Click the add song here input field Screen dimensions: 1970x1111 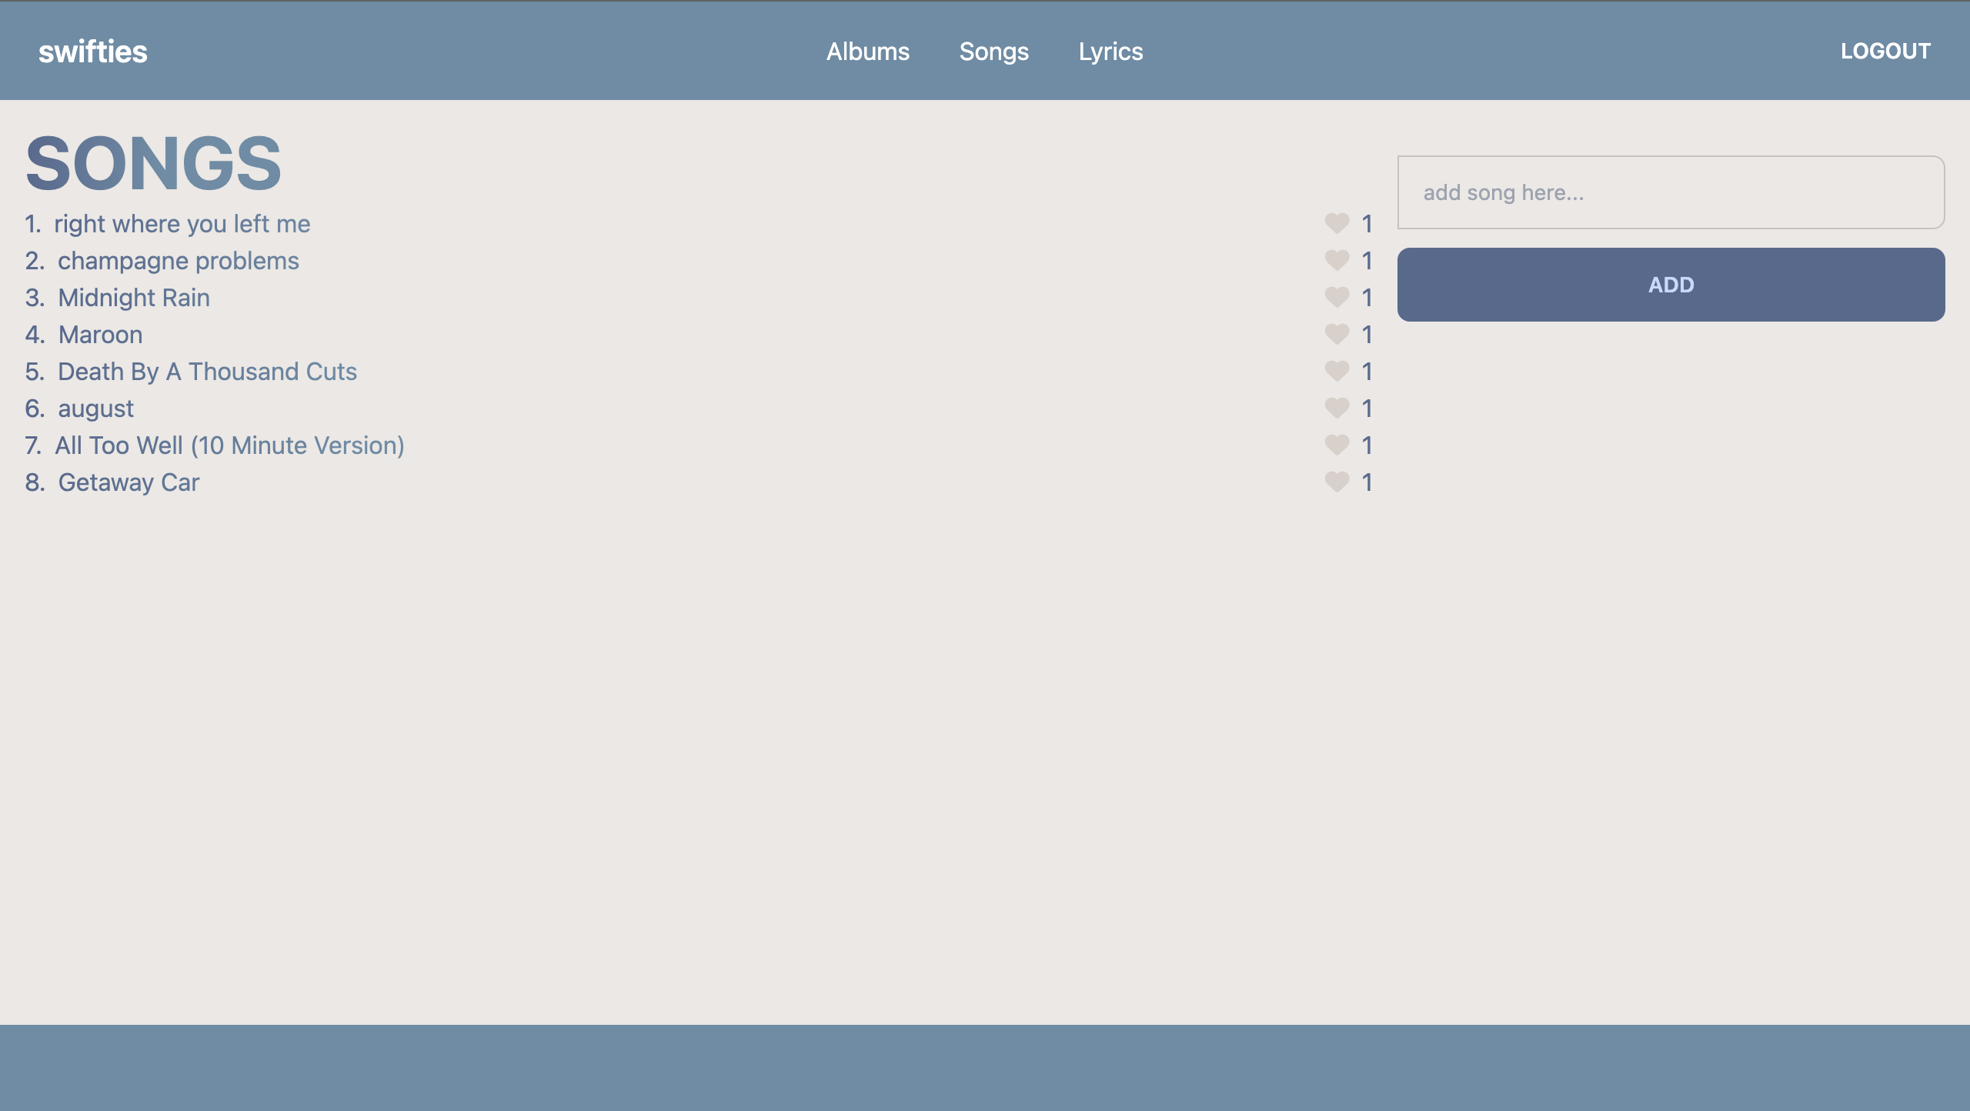1671,192
